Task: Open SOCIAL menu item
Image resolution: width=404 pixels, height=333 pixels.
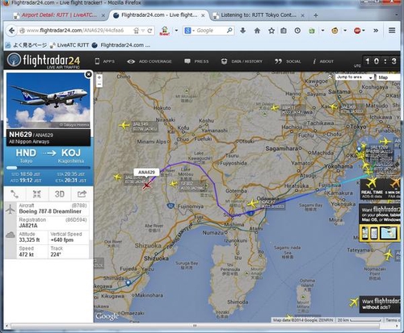Action: (x=288, y=61)
